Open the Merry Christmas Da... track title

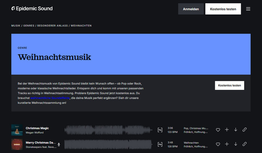point(41,143)
